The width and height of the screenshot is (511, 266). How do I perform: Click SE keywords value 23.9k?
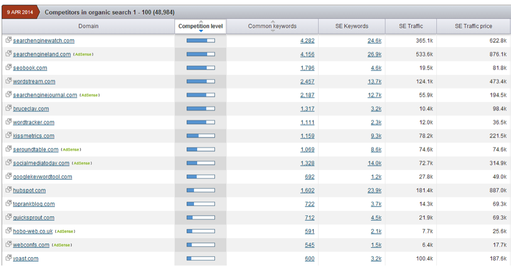(x=374, y=190)
